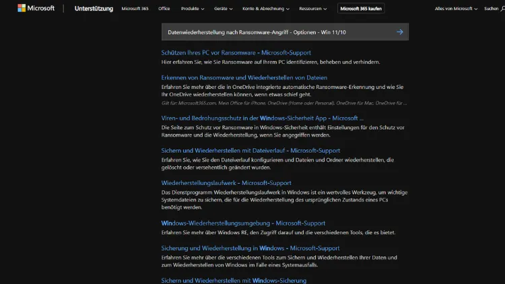Open Erkennen von Ransomware und Wiederherstellen link

click(244, 77)
